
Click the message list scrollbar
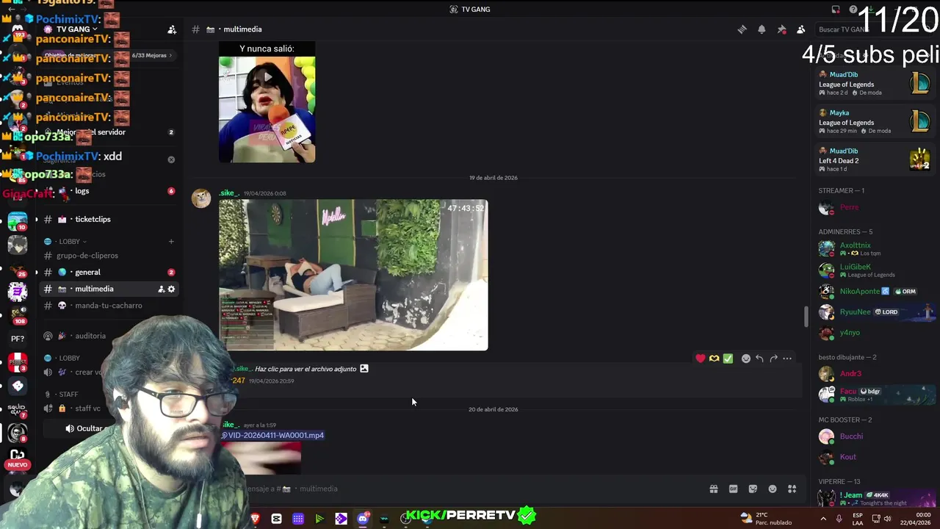[806, 317]
